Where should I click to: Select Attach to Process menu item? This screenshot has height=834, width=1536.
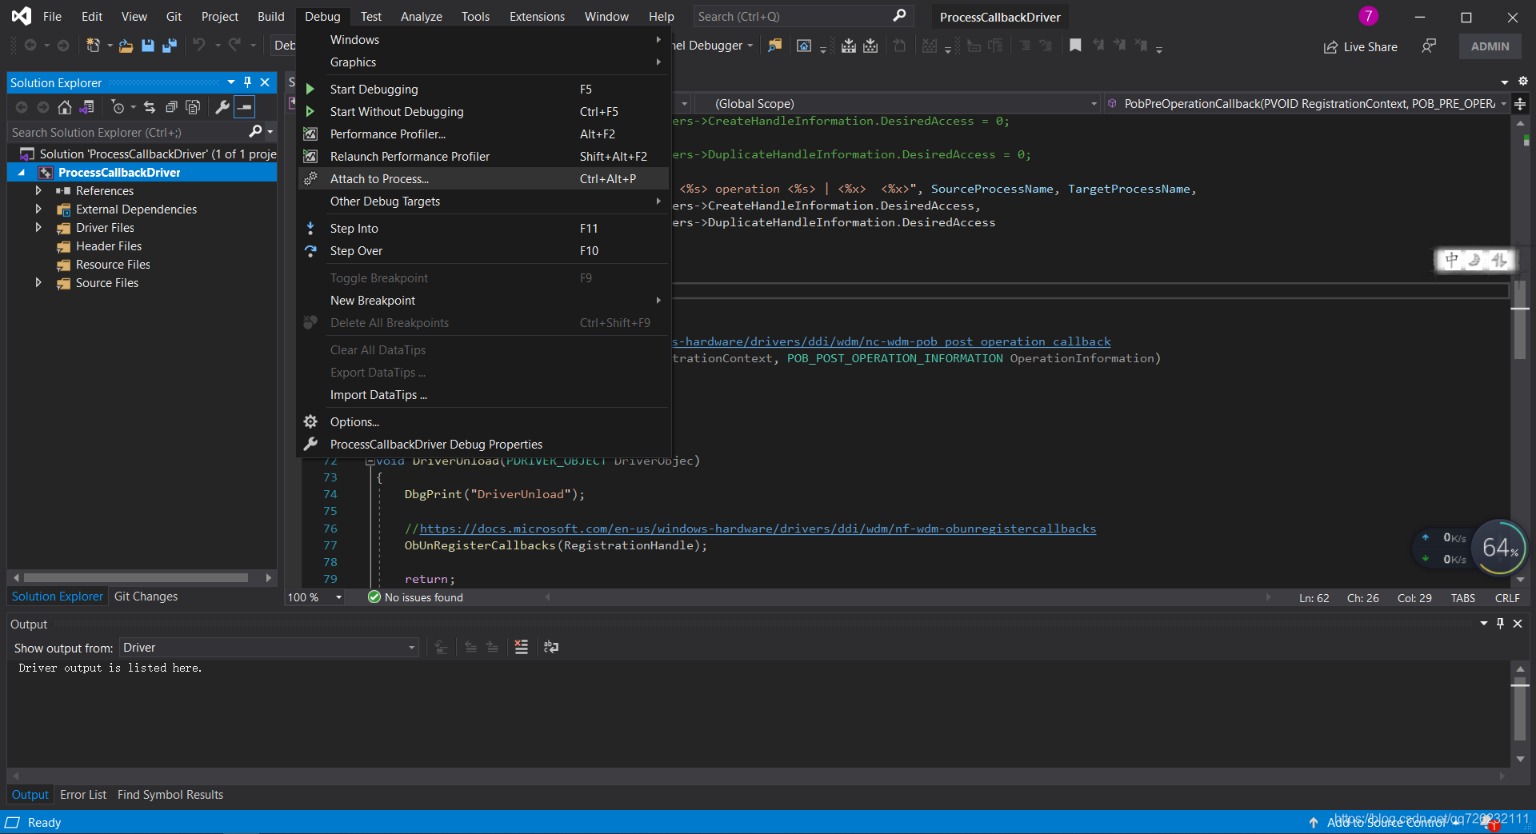(379, 179)
